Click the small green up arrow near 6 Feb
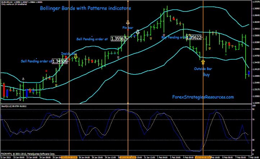This screenshot has height=159, width=260. pos(226,54)
